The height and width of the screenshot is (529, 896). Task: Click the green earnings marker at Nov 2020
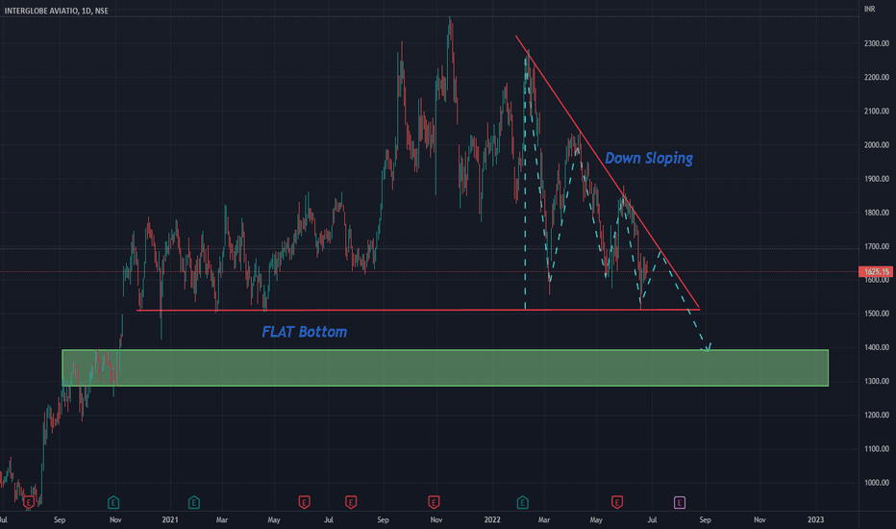tap(113, 503)
